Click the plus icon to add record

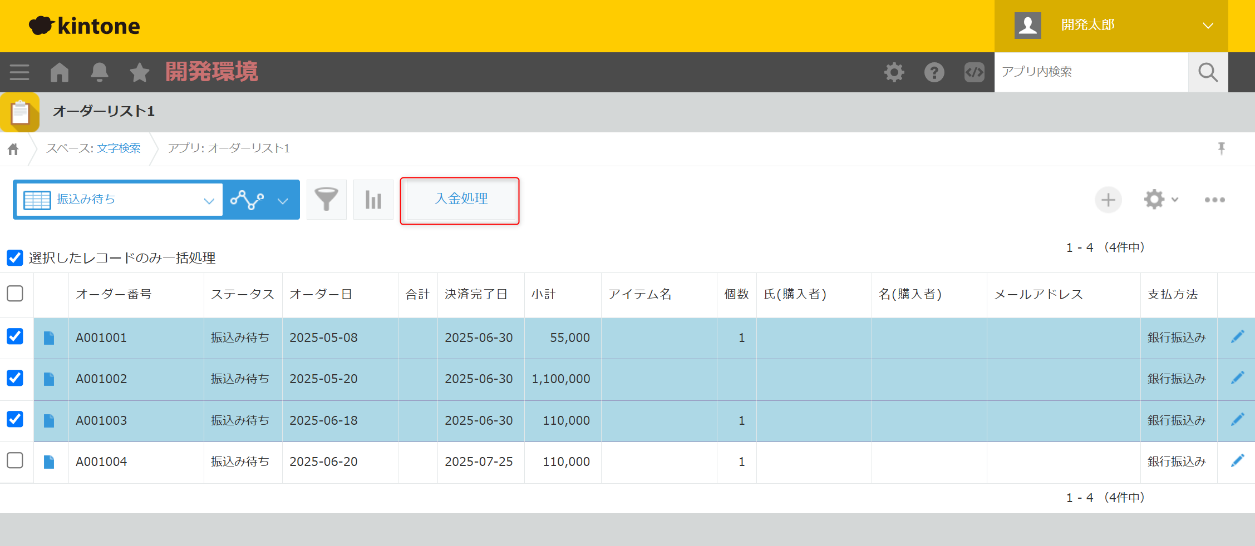click(x=1108, y=200)
